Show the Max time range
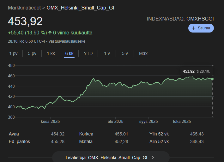Image resolution: width=224 pixels, height=162 pixels. click(143, 53)
